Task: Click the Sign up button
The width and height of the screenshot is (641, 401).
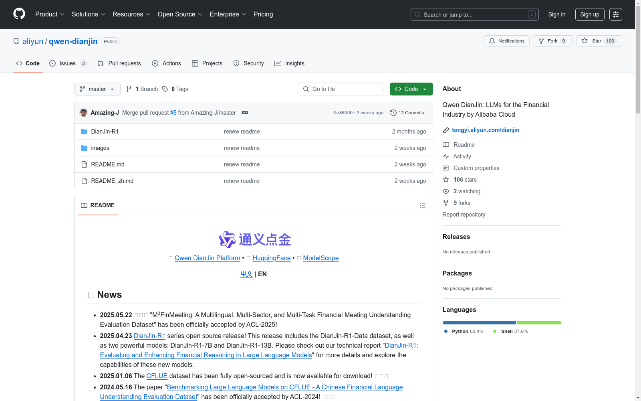Action: point(590,14)
